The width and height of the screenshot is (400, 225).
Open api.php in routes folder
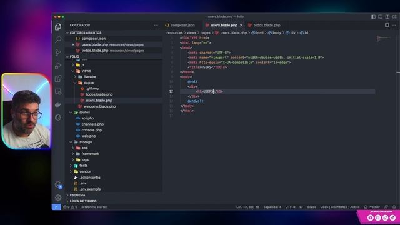[87, 118]
